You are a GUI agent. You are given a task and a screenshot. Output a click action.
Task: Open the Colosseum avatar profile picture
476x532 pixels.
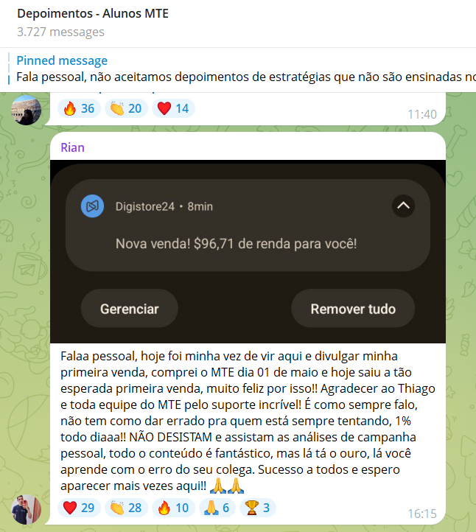pos(26,111)
